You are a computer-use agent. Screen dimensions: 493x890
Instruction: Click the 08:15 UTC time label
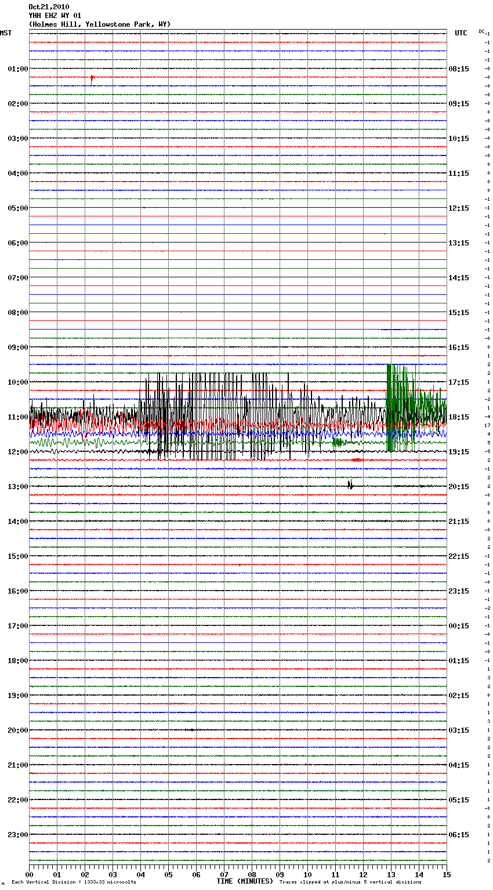pos(459,69)
